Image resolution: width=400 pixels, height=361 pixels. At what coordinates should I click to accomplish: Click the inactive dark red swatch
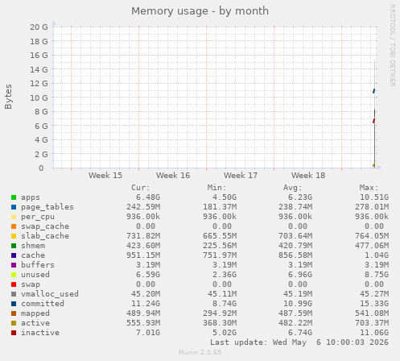click(x=14, y=333)
